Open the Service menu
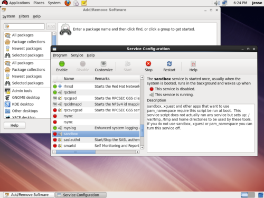The image size is (264, 198). (77, 55)
